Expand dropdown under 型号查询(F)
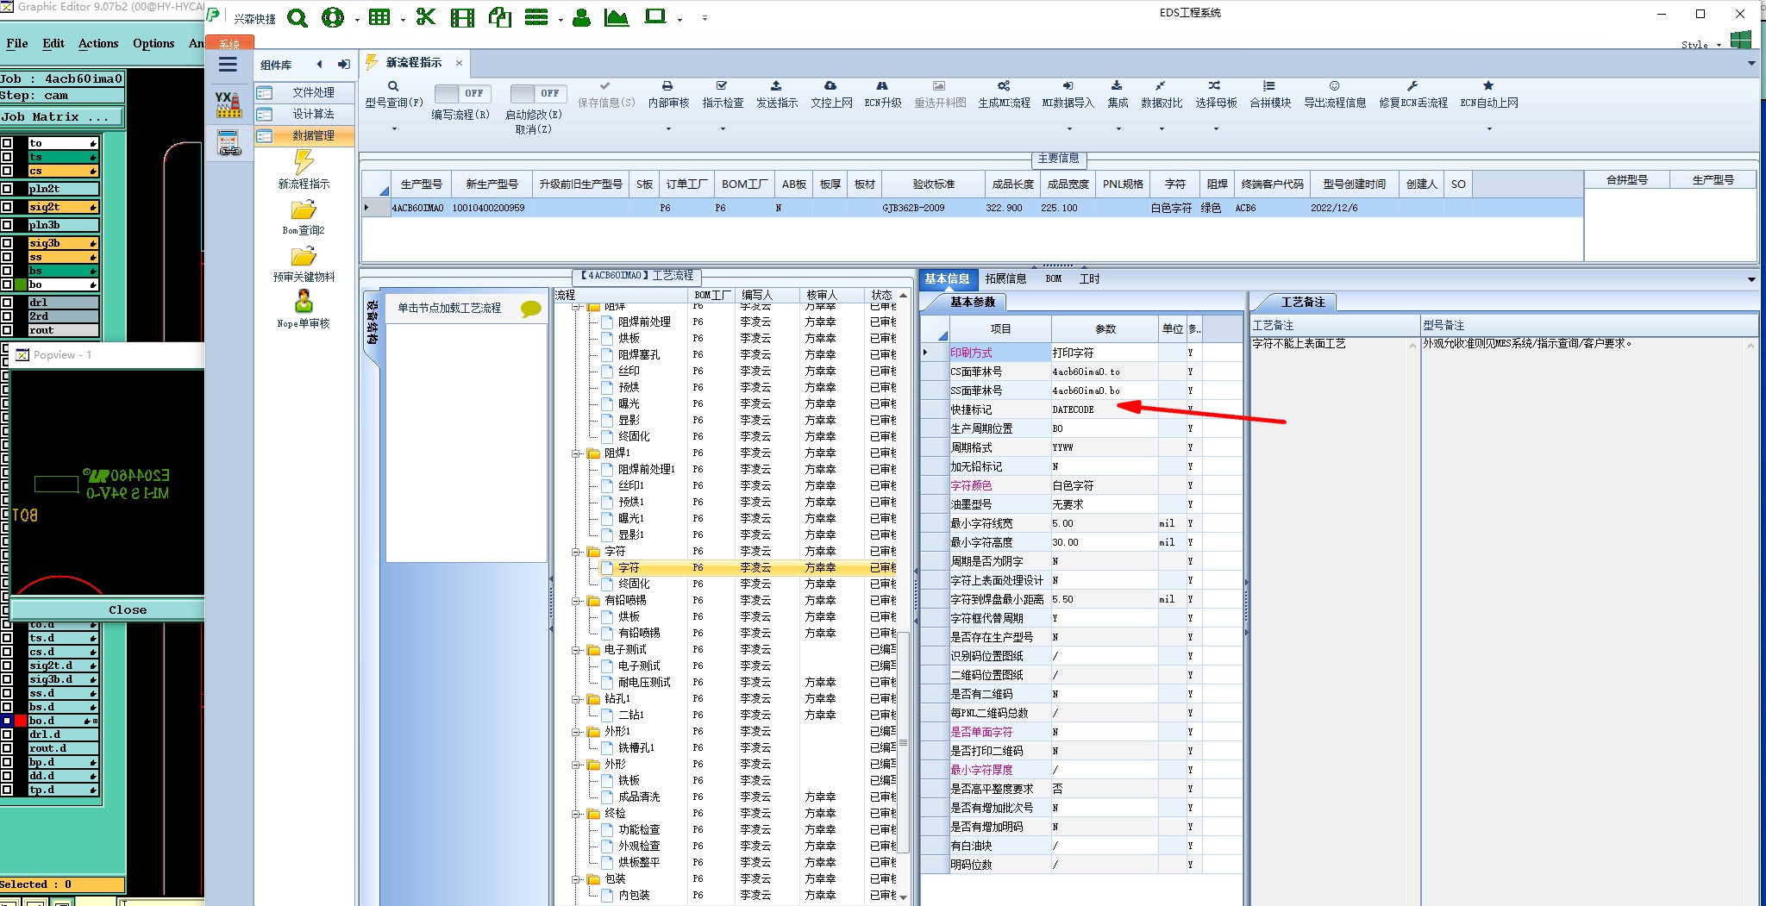This screenshot has height=906, width=1766. pyautogui.click(x=394, y=129)
